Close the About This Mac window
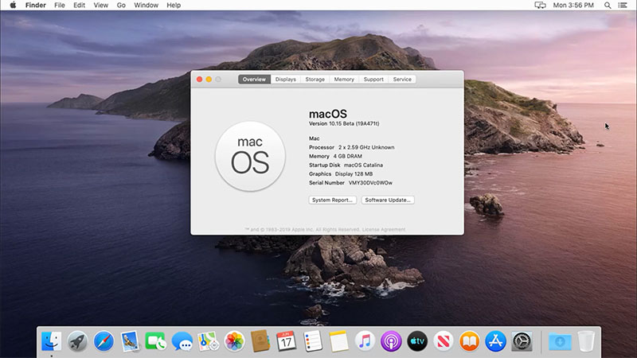Viewport: 637px width, 358px height. 200,79
